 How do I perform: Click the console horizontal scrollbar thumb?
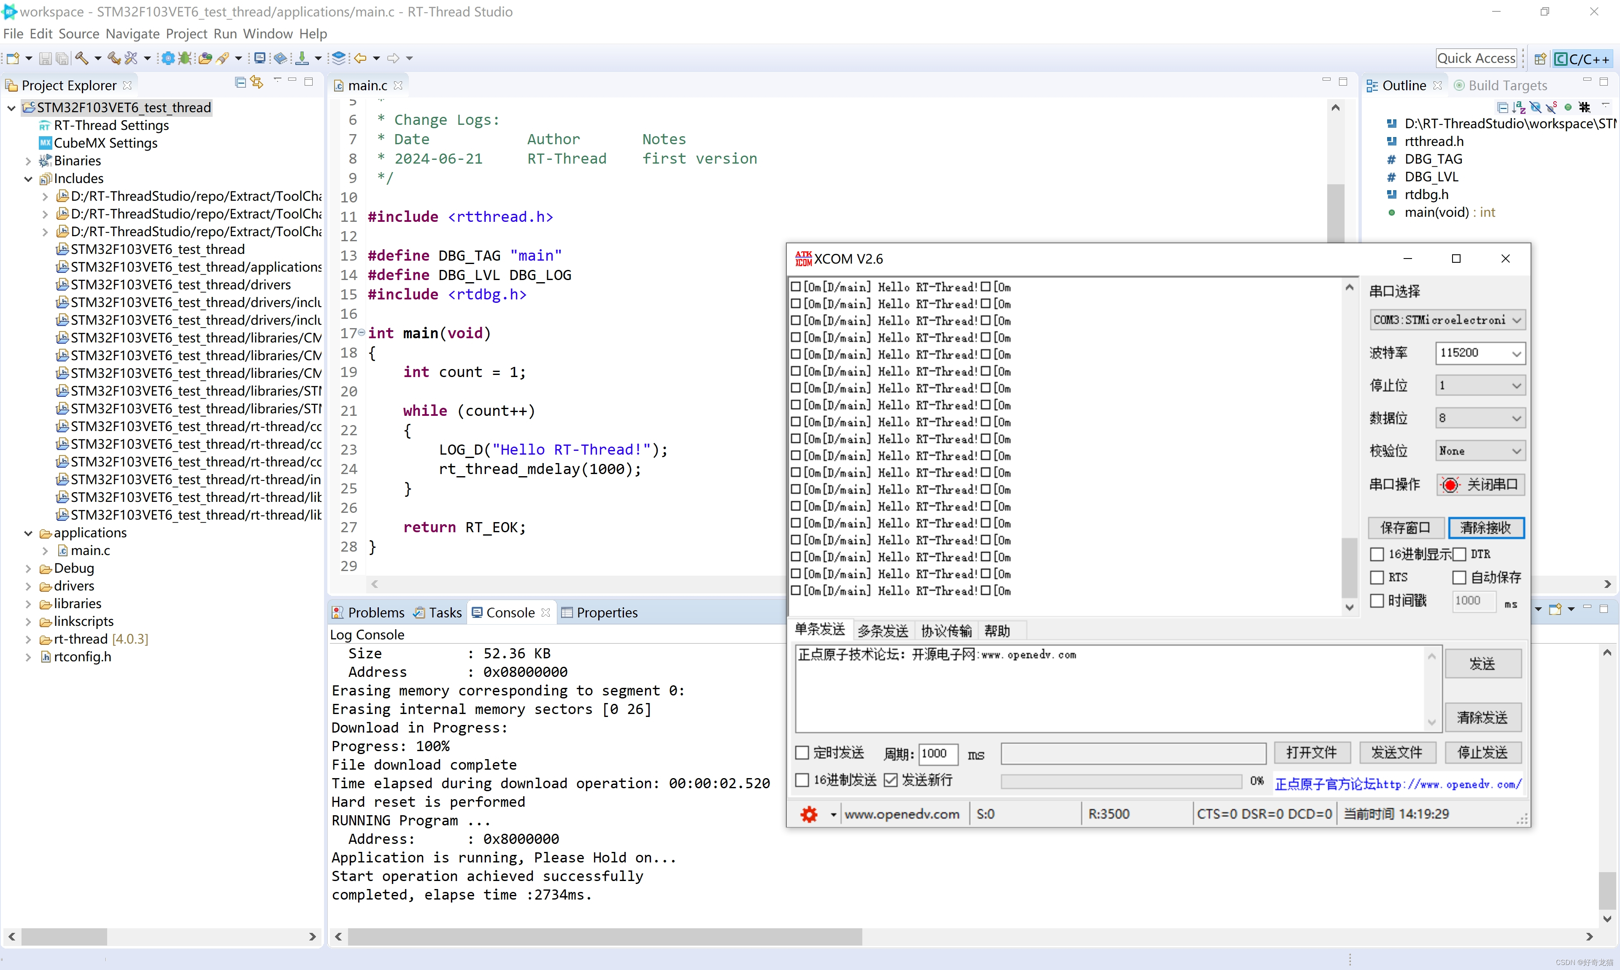605,938
